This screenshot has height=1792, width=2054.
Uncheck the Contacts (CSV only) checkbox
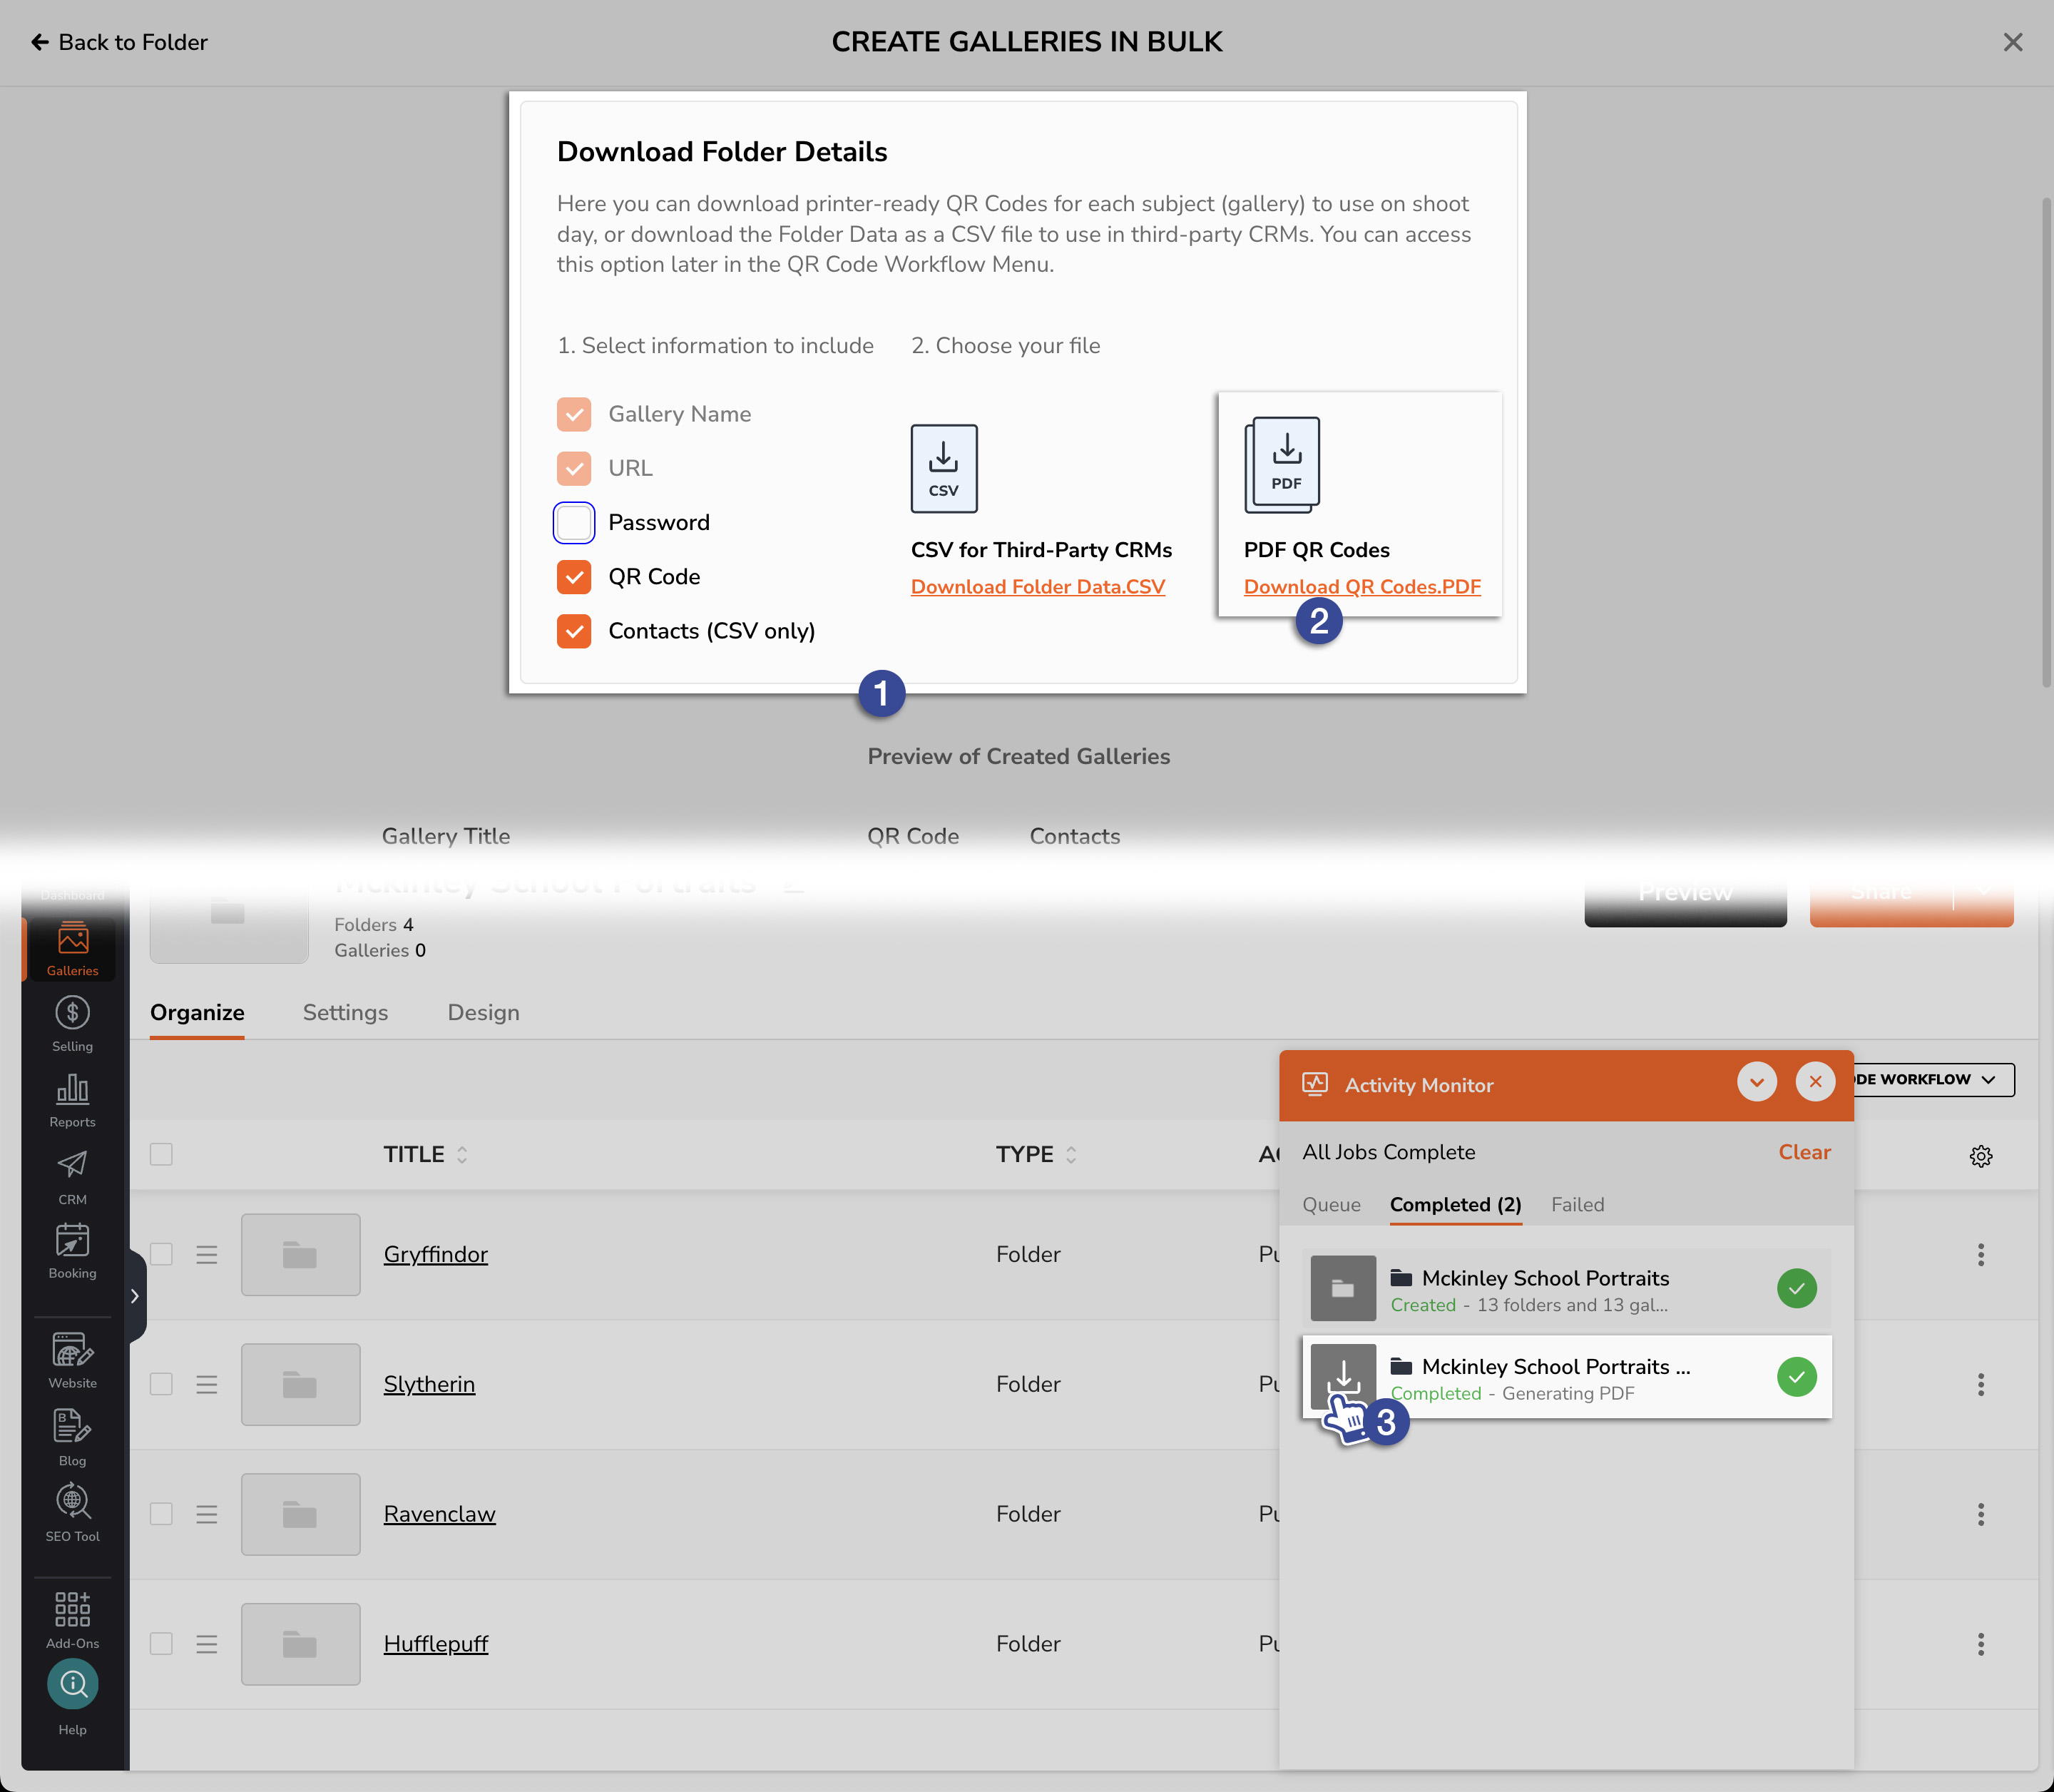573,631
